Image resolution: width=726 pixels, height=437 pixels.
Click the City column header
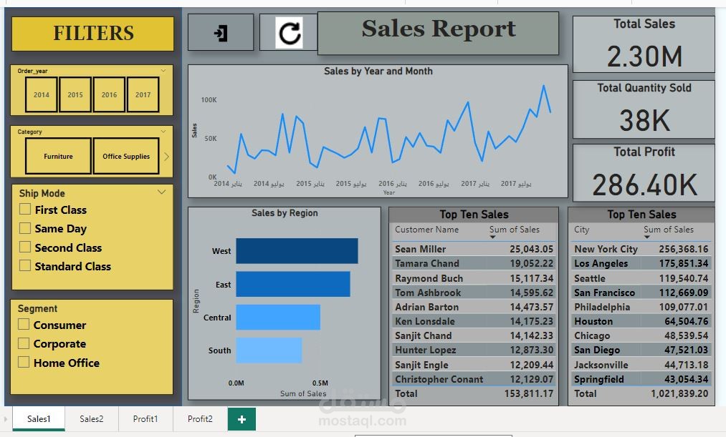pyautogui.click(x=581, y=230)
